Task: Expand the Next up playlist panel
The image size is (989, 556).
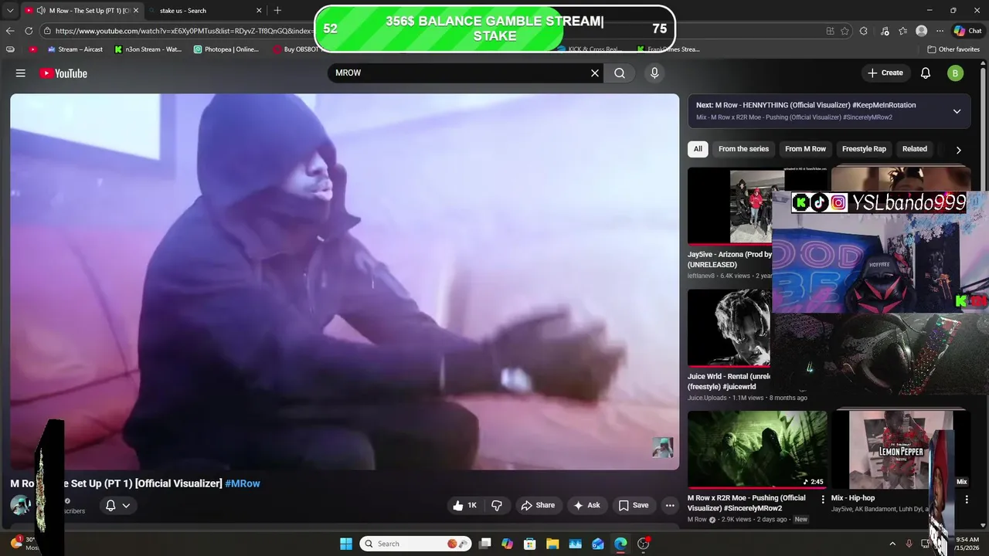Action: pos(957,111)
